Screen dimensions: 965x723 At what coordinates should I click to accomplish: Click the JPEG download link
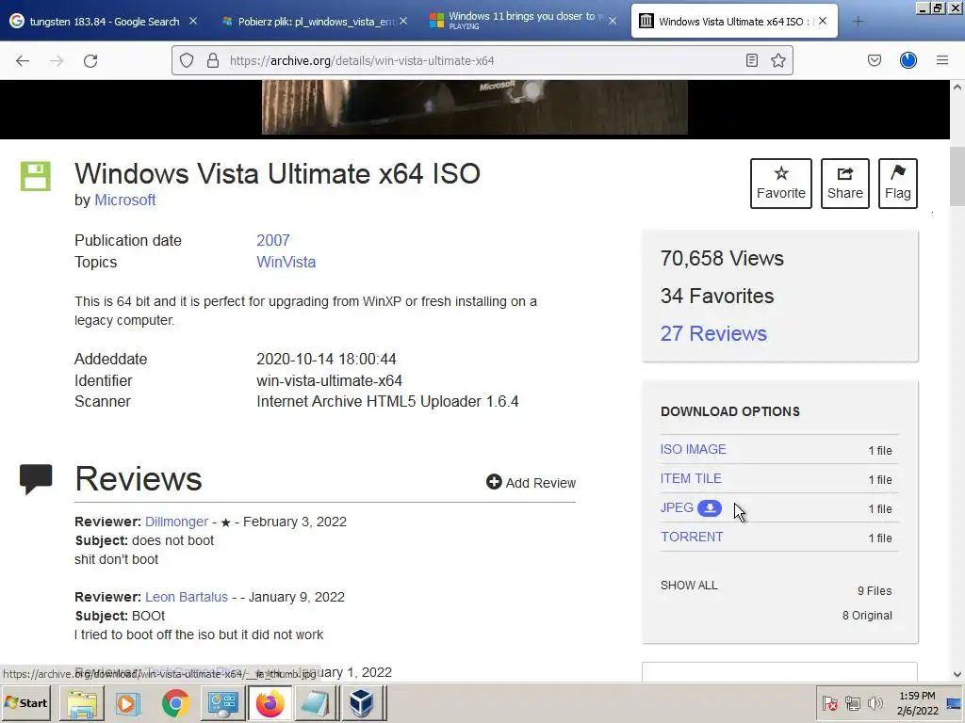(x=677, y=507)
